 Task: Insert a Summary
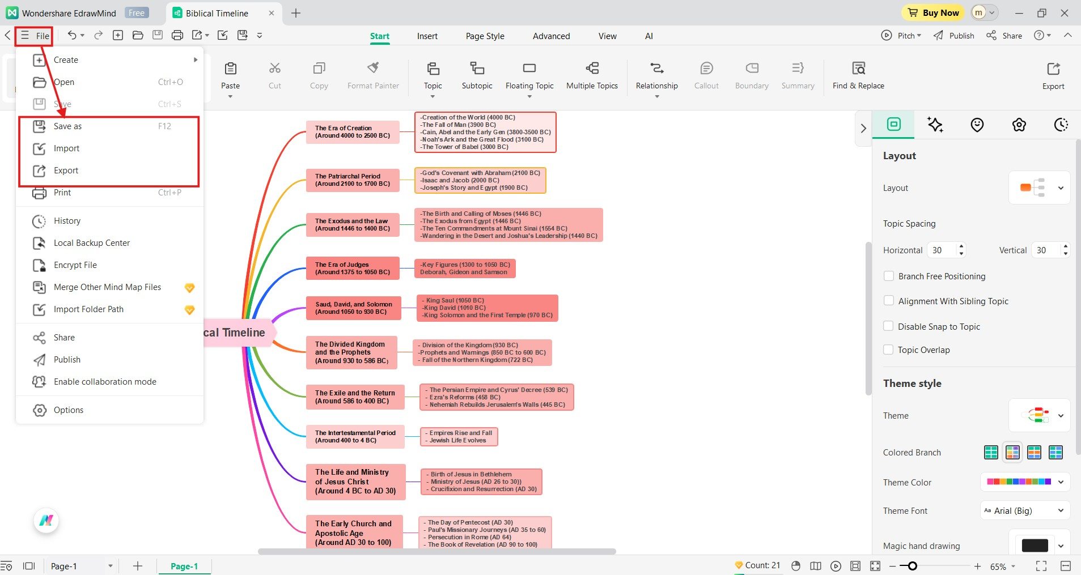pos(796,75)
